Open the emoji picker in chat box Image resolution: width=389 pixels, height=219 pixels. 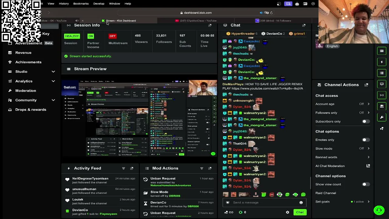301,203
